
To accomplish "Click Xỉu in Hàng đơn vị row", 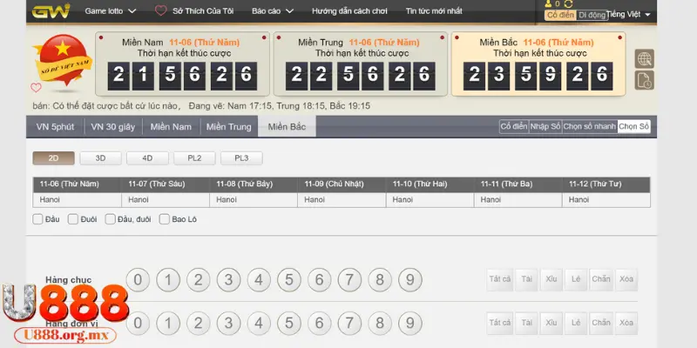I will (552, 323).
